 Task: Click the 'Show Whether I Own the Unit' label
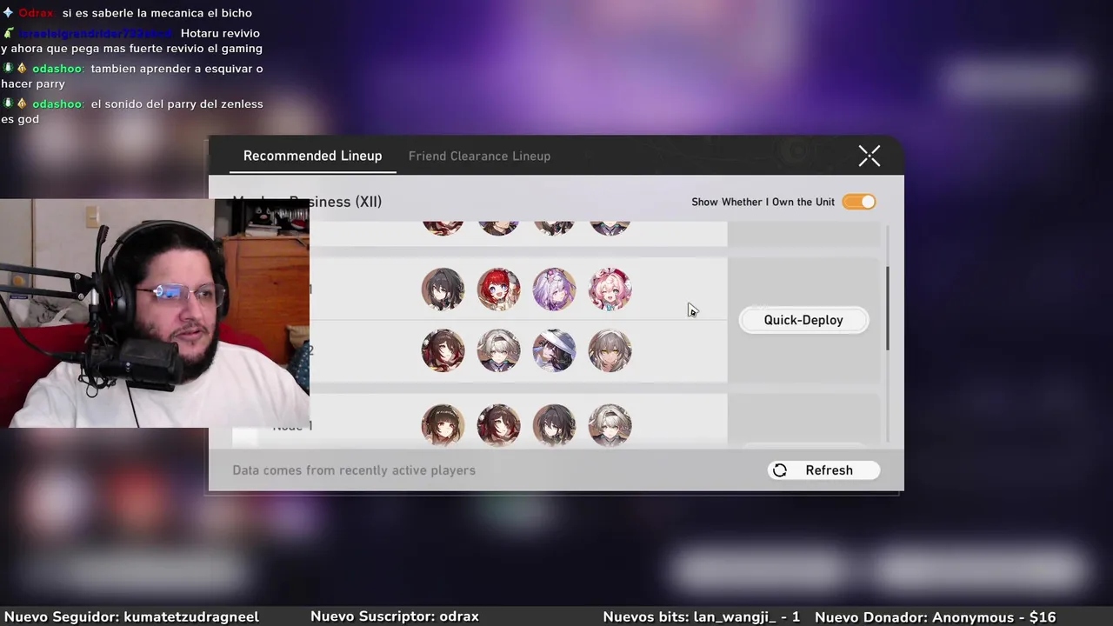click(763, 202)
